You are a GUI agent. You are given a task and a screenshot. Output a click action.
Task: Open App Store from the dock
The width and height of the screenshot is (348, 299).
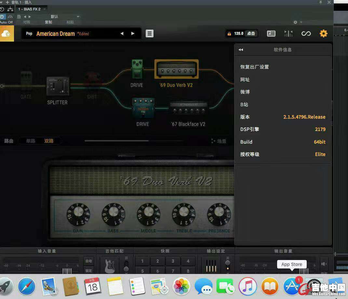tap(292, 286)
